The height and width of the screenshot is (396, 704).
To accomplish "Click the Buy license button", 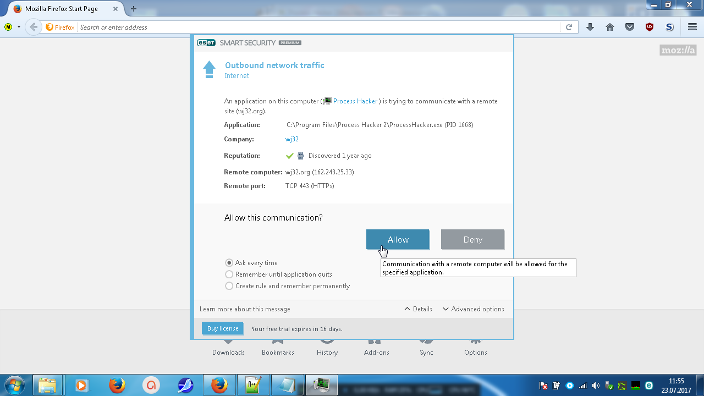I will coord(223,328).
